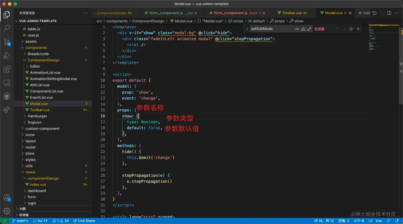Open user.js in the explorer
This screenshot has height=224, width=403.
coord(53,35)
